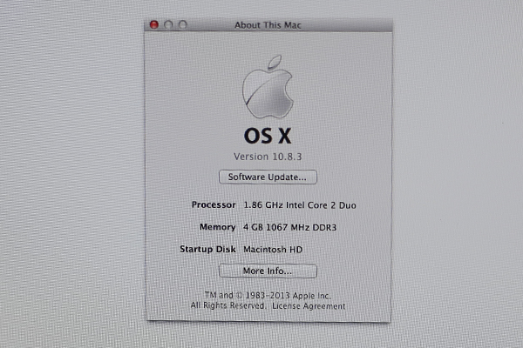The image size is (523, 348).
Task: Click the Startup Disk label
Action: [x=207, y=249]
